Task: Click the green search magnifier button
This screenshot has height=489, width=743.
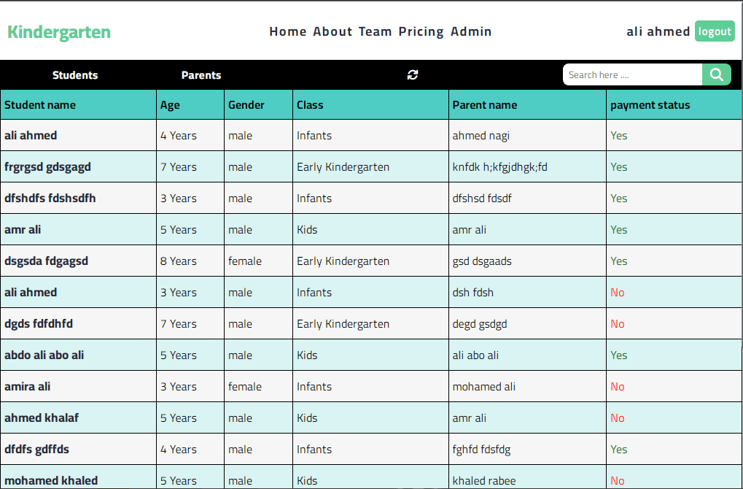Action: 716,74
